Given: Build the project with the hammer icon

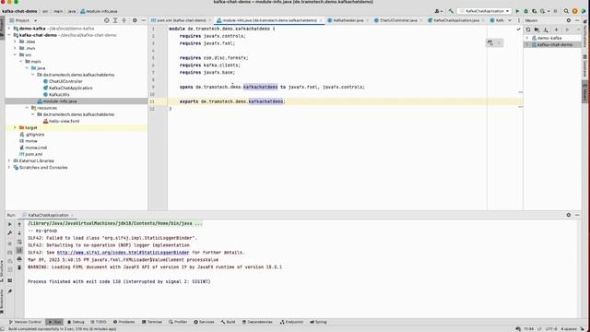Looking at the screenshot, I should [451, 11].
